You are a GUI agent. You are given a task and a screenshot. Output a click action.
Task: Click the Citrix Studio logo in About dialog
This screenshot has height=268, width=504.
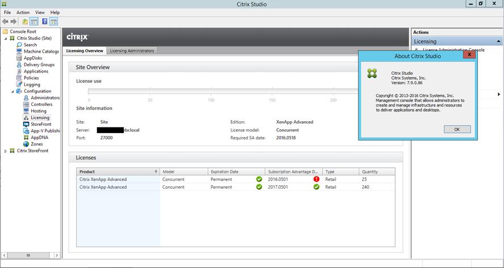click(x=372, y=73)
